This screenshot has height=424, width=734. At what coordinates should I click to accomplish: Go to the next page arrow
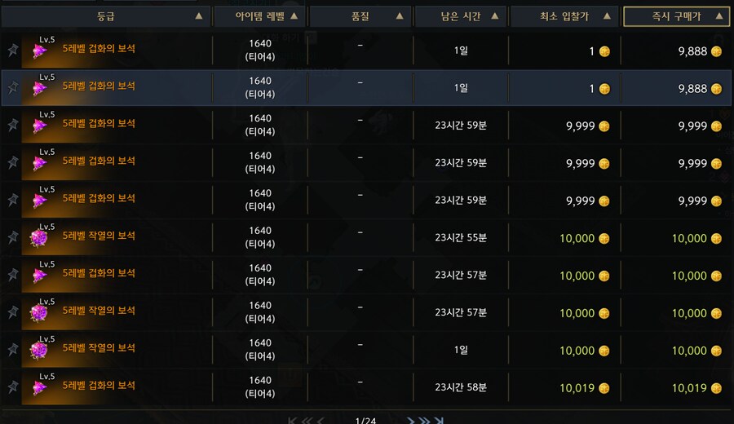click(x=412, y=421)
